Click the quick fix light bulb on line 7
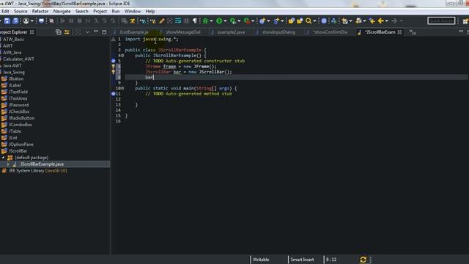Viewport: 469px width, 264px height. tap(114, 72)
